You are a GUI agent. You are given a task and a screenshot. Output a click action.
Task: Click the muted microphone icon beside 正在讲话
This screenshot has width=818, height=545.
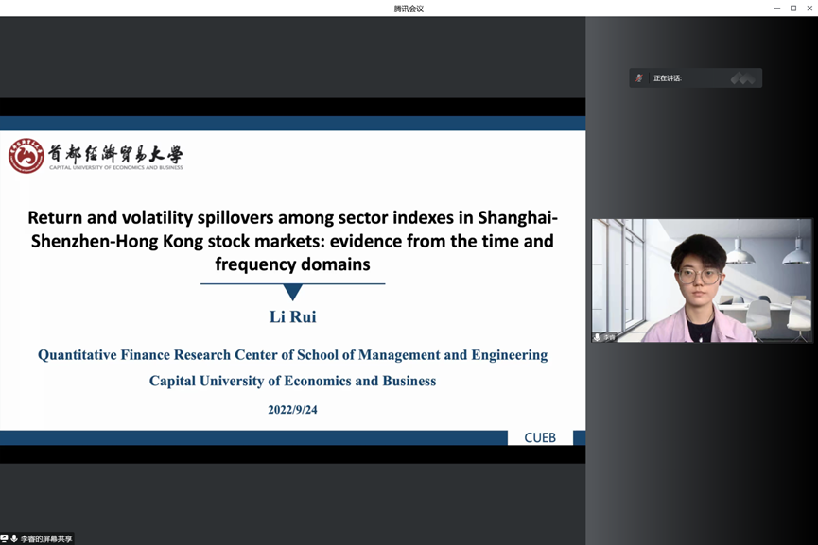point(639,78)
